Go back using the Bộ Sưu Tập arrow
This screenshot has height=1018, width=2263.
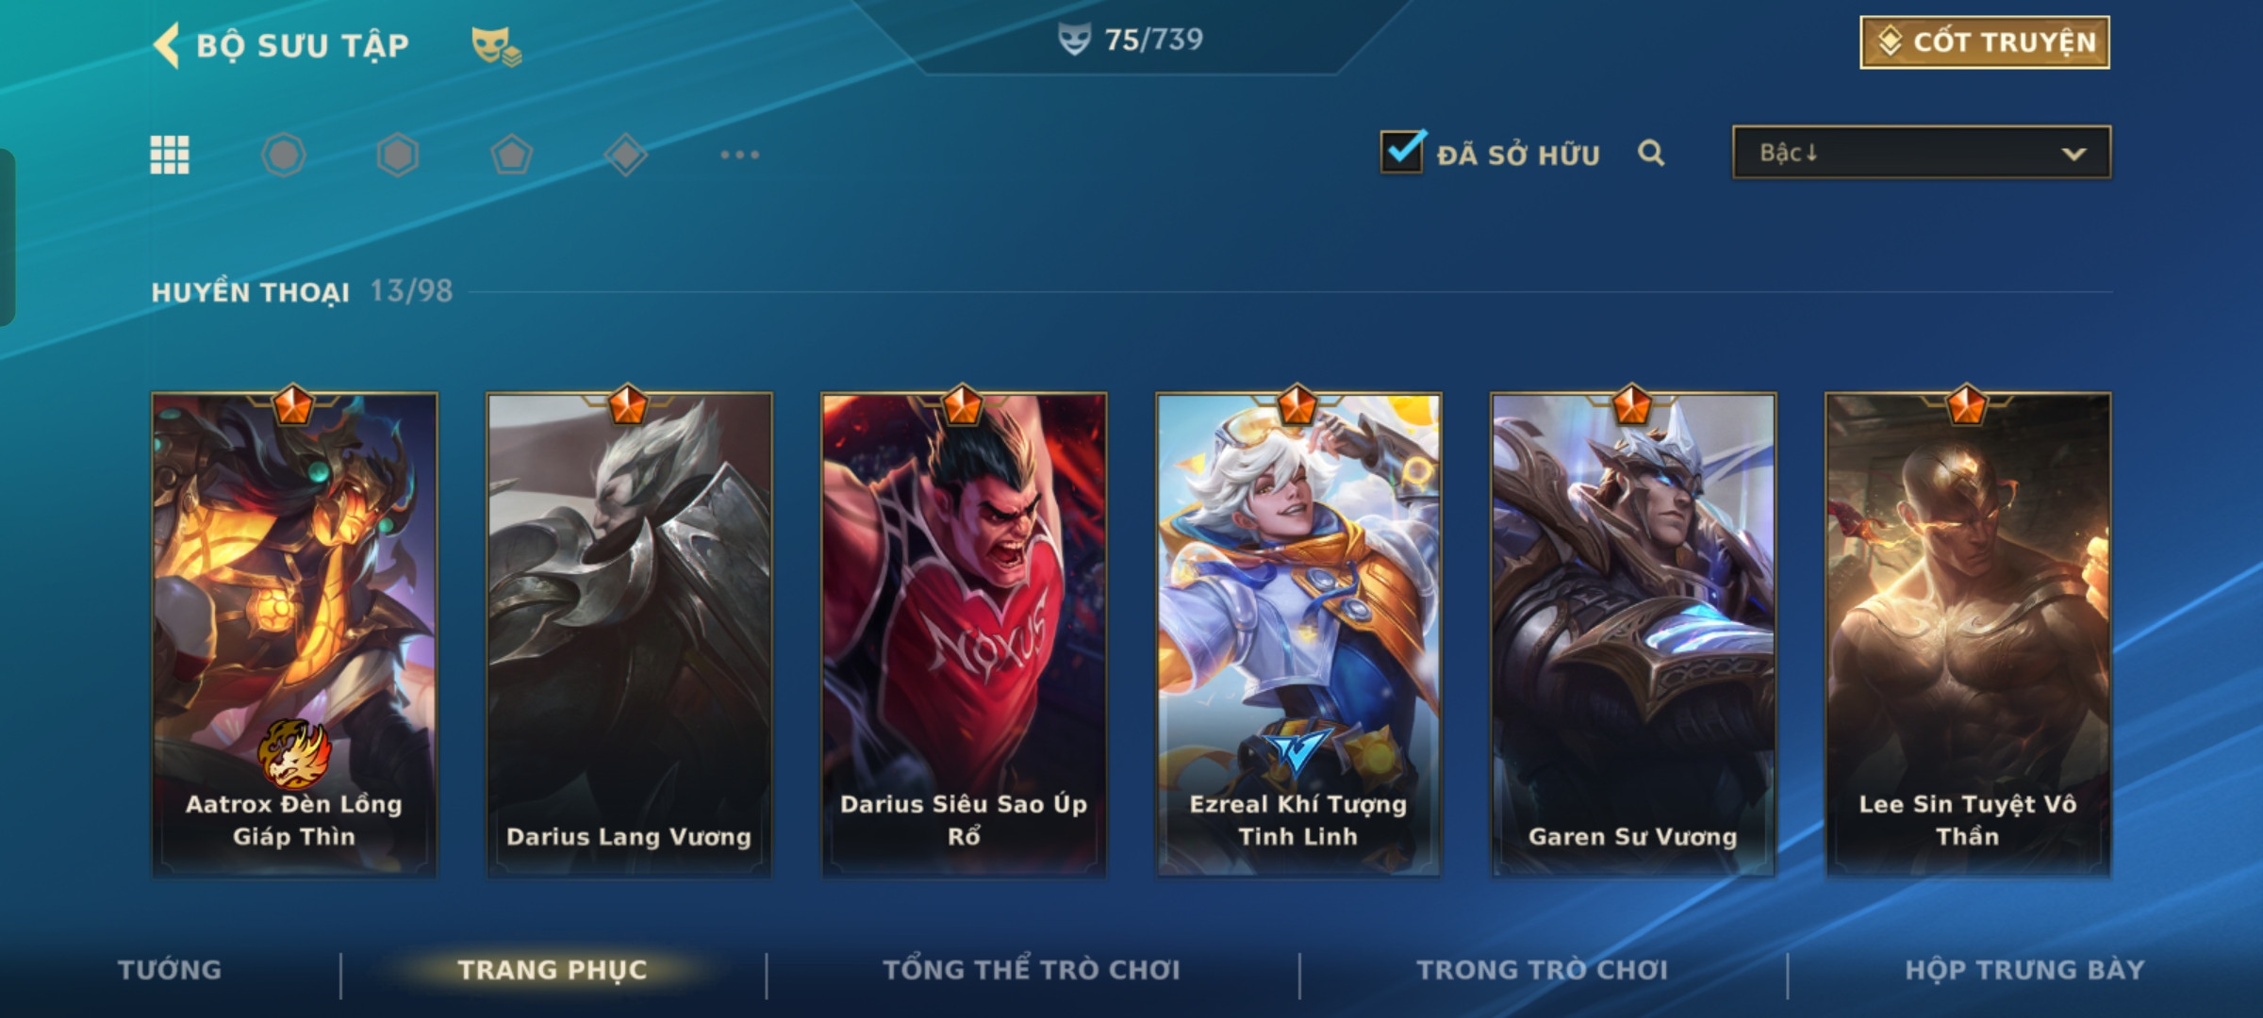pos(167,45)
